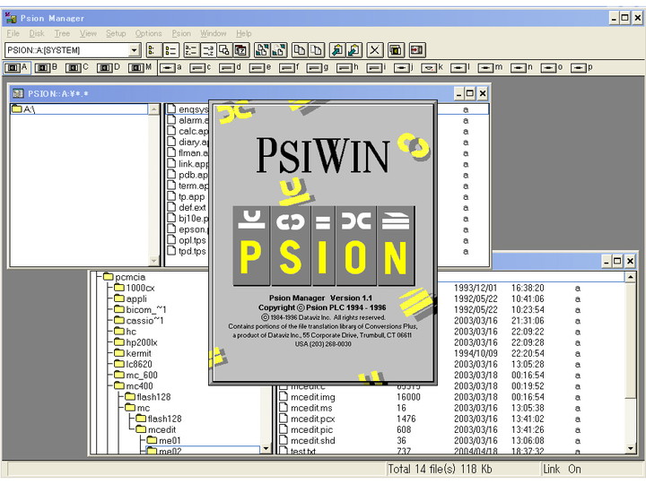Screen dimensions: 646x484
Task: Choose PC drive o icon
Action: [x=552, y=67]
